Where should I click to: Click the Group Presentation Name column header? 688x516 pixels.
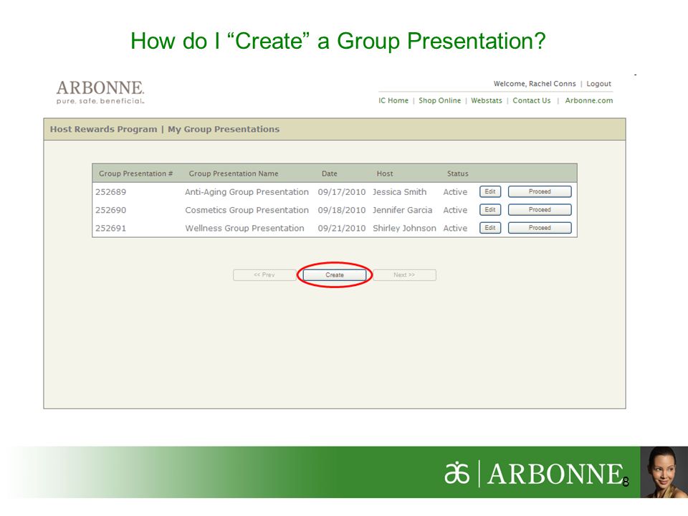pos(234,173)
